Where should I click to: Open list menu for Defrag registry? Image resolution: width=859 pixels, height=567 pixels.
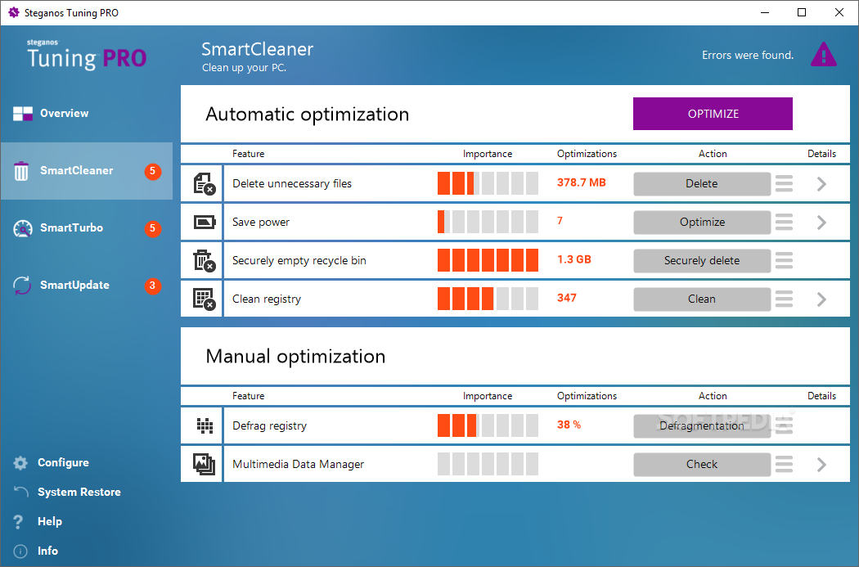(x=784, y=425)
